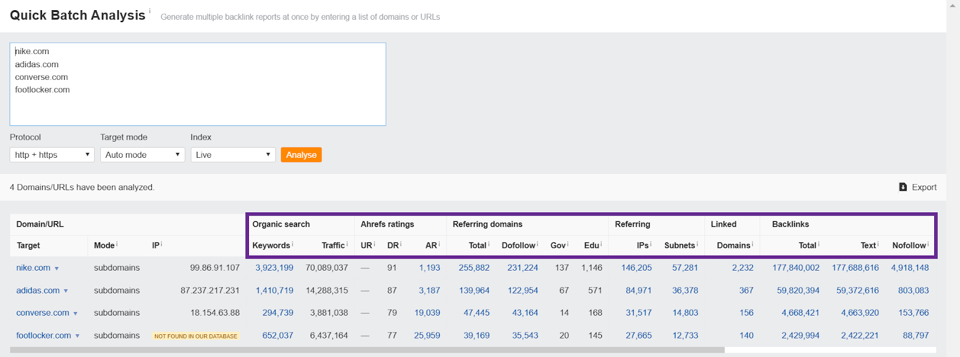Open footlocker.com keywords value 652,037

(x=278, y=335)
